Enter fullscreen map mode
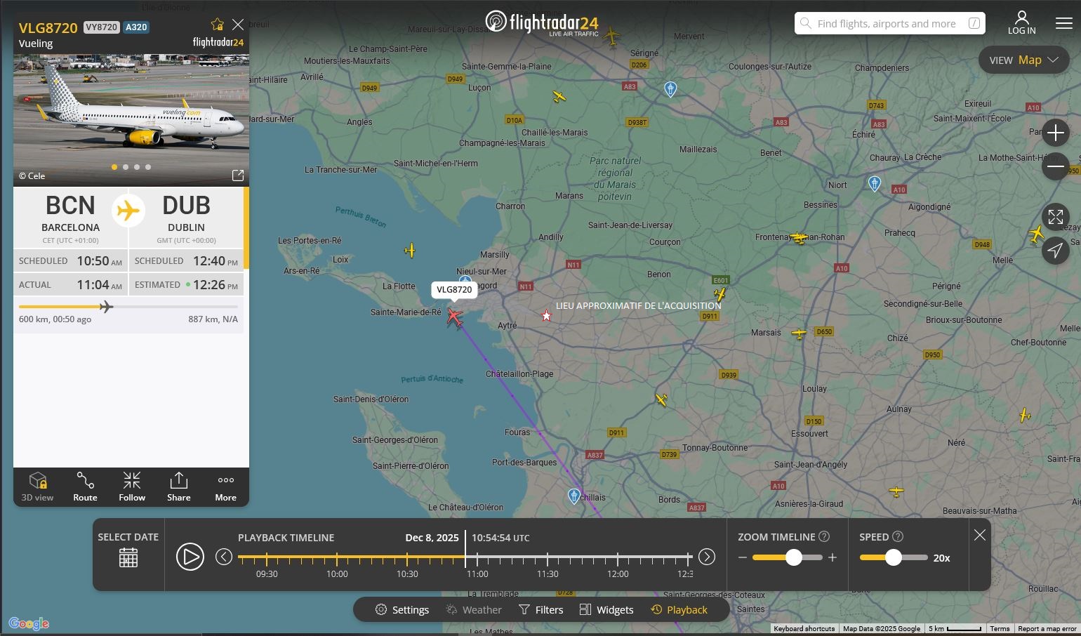The width and height of the screenshot is (1081, 636). pyautogui.click(x=1055, y=217)
